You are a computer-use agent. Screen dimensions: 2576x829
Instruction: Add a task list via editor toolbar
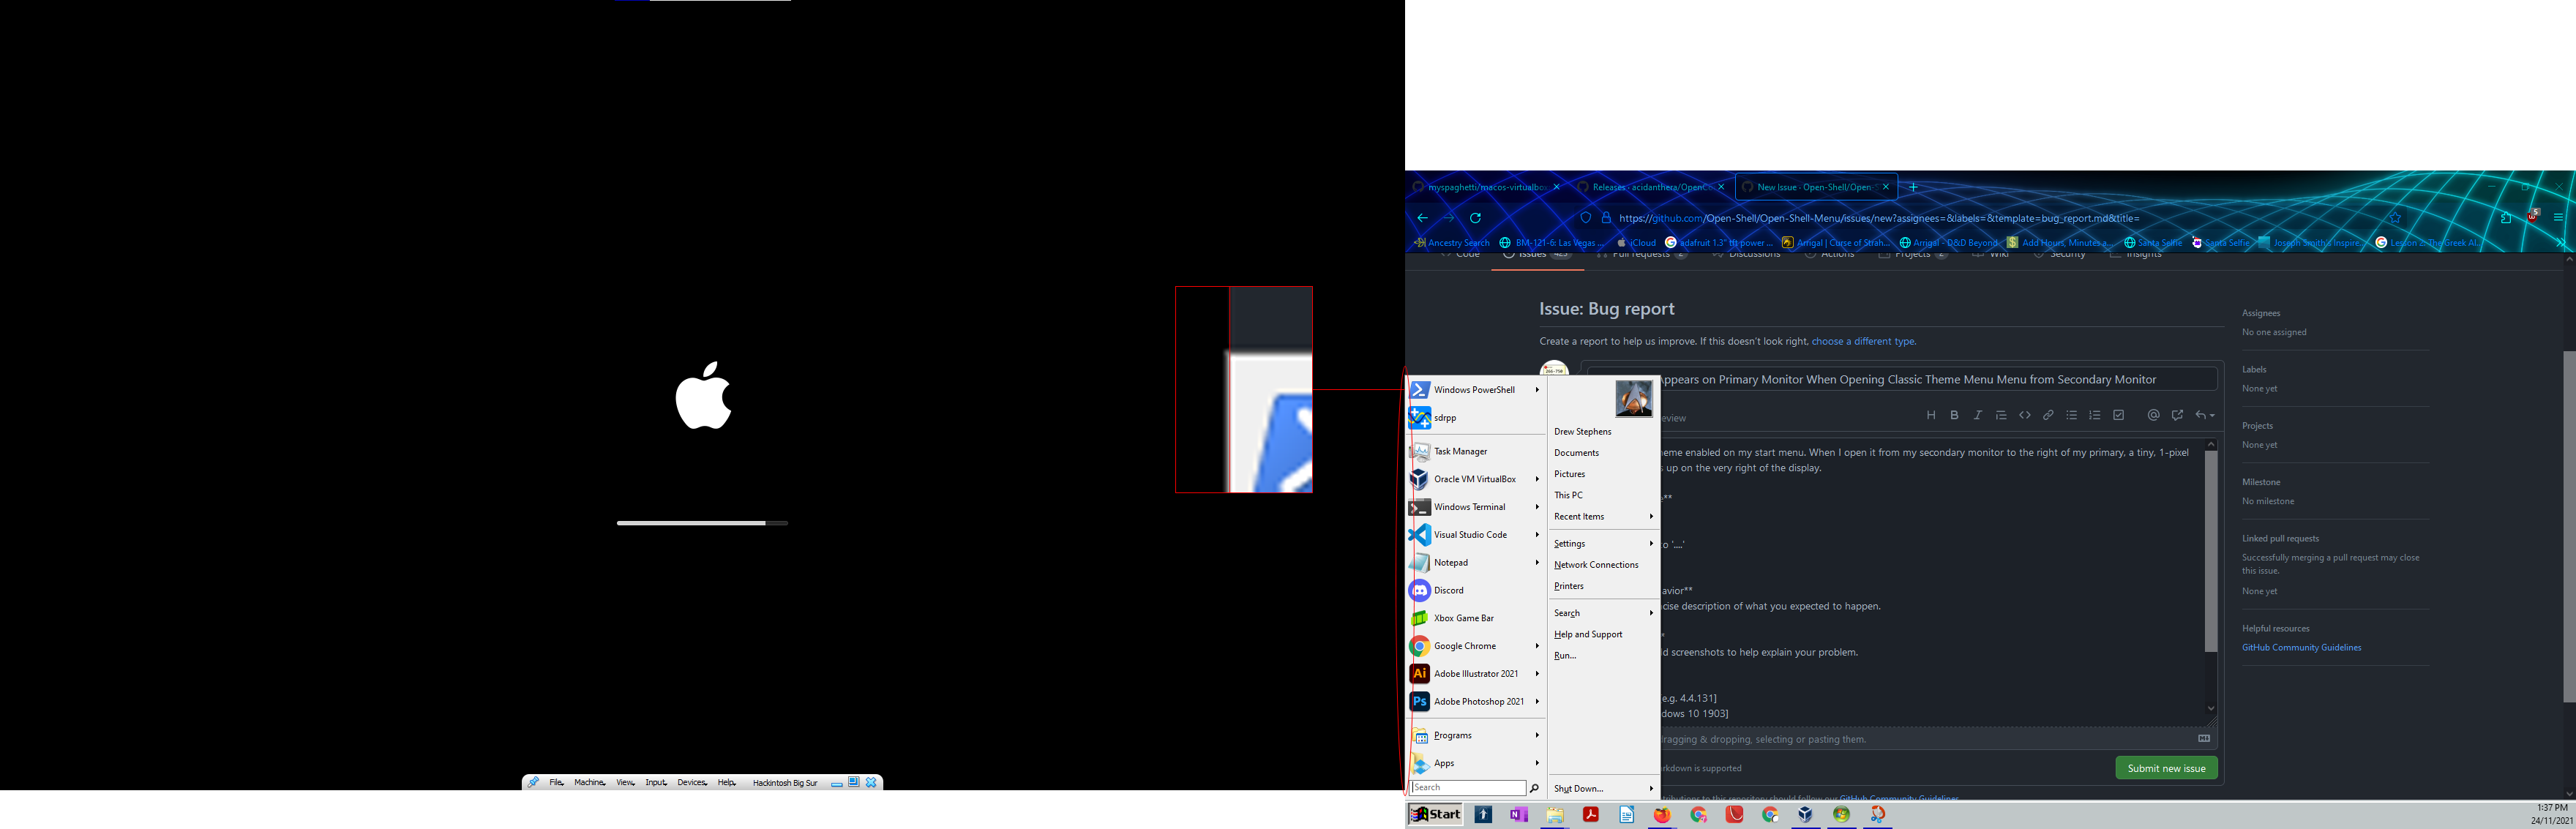[2118, 415]
